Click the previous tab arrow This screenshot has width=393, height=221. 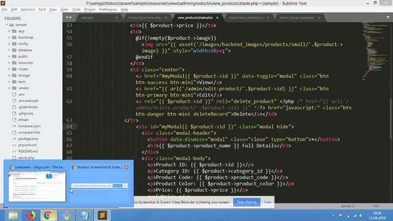point(67,17)
